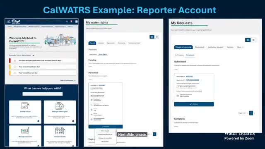Click the View All Notifications link
Screen dimensions: 265x149
(x=67, y=80)
